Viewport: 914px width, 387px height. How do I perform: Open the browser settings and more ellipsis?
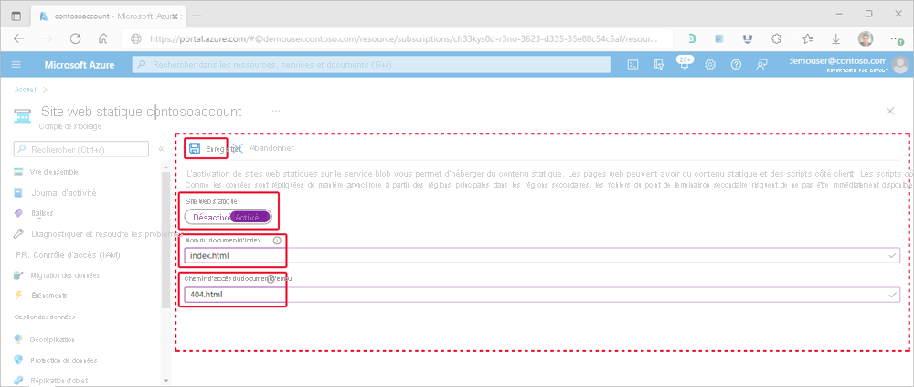(895, 38)
